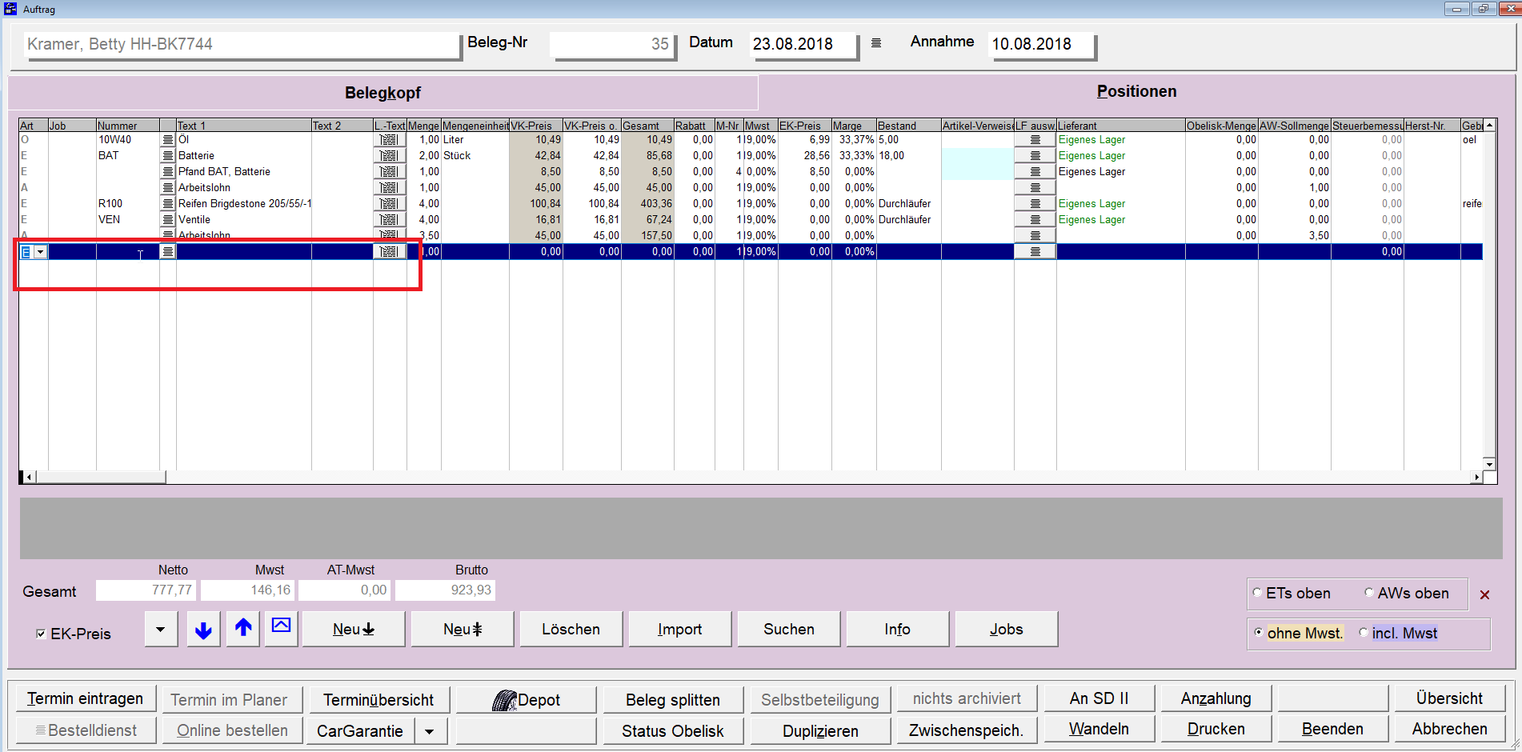Click the blue frame icon button
This screenshot has width=1522, height=752.
281,630
